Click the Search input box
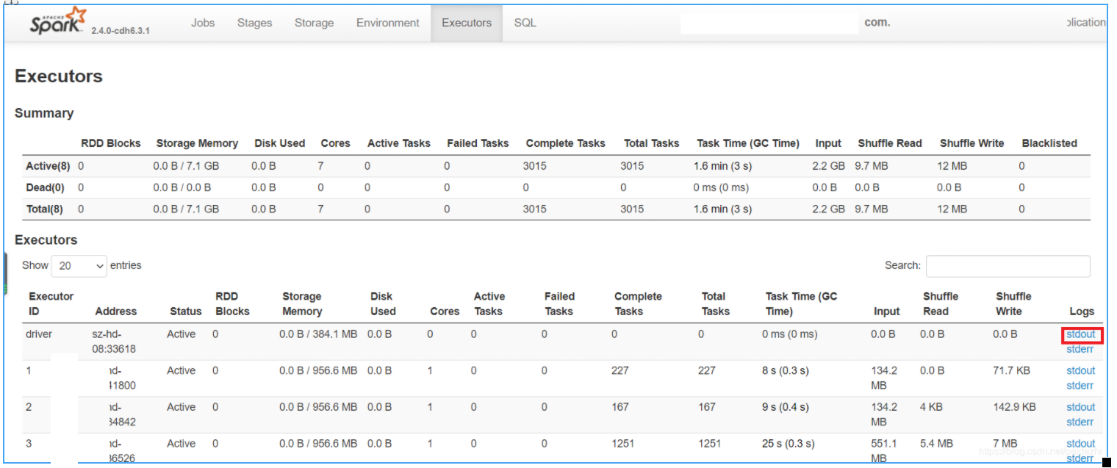Screen dimensions: 1117x468 click(1008, 265)
